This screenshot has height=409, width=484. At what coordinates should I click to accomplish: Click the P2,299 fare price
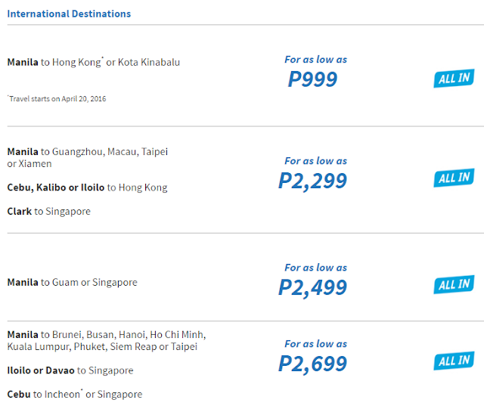tap(312, 180)
